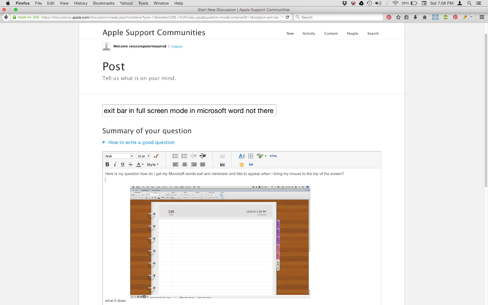Open the Dropbox menu bar icon
The width and height of the screenshot is (488, 305).
click(x=345, y=3)
